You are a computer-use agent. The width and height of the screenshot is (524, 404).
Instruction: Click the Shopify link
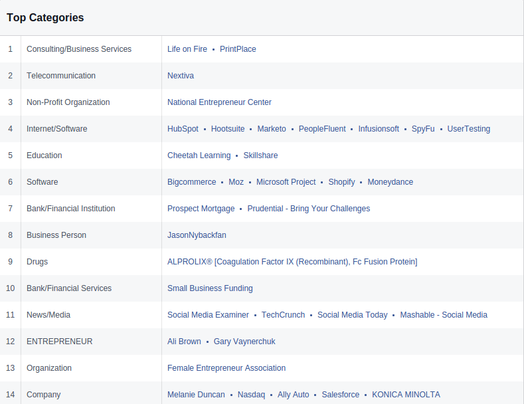[x=341, y=182]
